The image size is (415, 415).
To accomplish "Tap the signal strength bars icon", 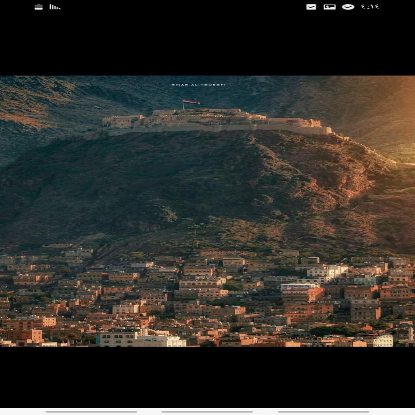I will click(55, 7).
